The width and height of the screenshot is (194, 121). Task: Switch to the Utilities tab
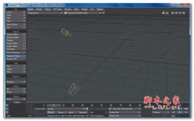tap(100, 9)
